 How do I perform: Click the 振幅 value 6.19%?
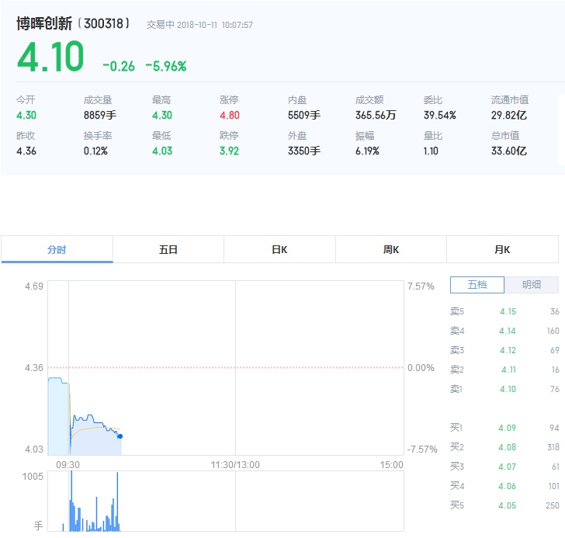[x=367, y=151]
